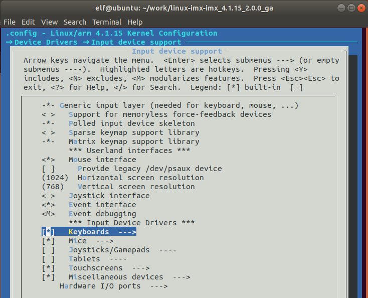Viewport: 368px width, 298px height.
Task: Open the Help menu
Action: click(135, 22)
